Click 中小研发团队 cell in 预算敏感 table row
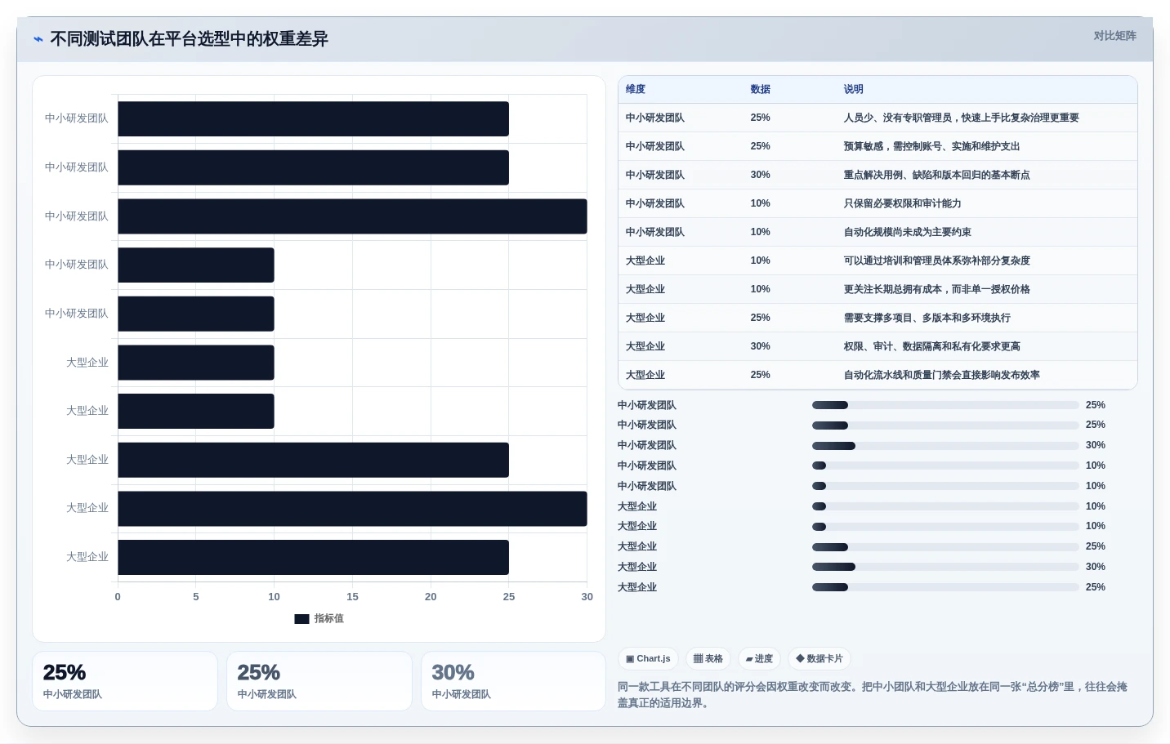Viewport: 1170px width, 744px height. [655, 146]
